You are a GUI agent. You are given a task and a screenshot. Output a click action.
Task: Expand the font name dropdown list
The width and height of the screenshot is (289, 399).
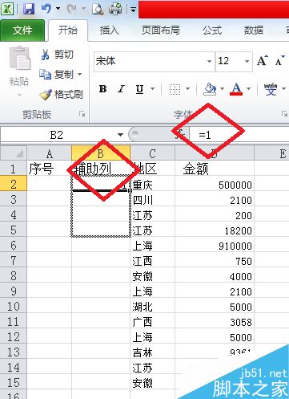(210, 61)
